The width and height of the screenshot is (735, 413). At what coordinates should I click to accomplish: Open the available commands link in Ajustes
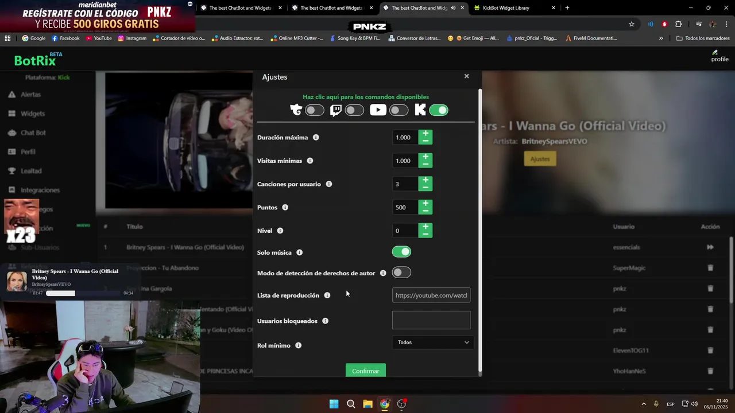pyautogui.click(x=366, y=97)
